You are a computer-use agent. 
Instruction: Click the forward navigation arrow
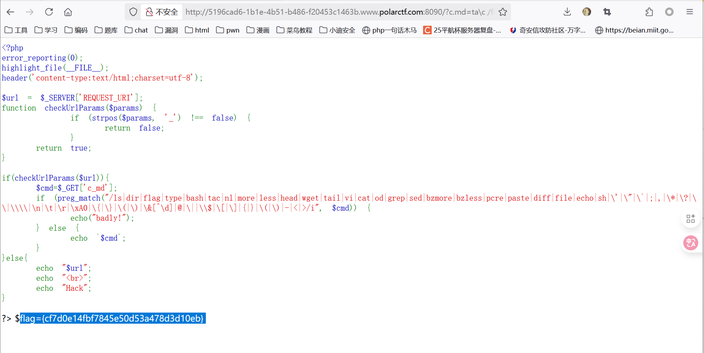(x=30, y=12)
